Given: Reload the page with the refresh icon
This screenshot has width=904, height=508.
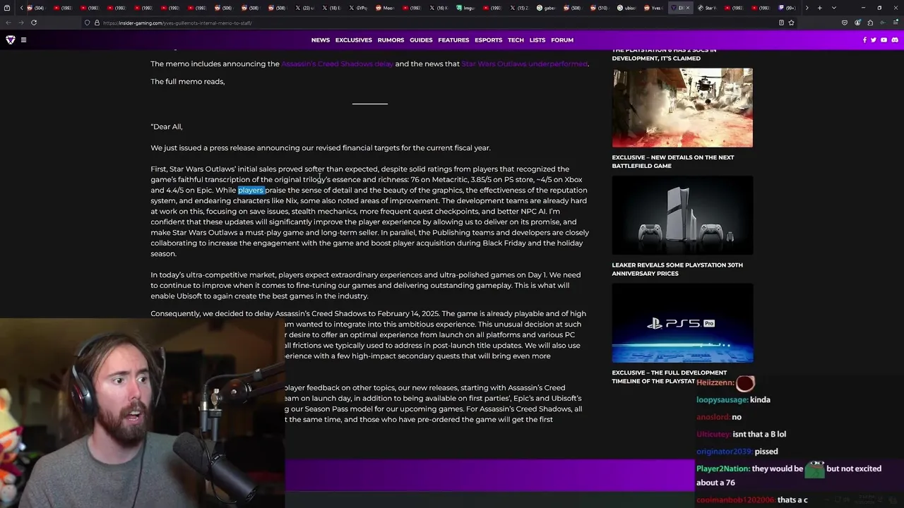Looking at the screenshot, I should (33, 23).
